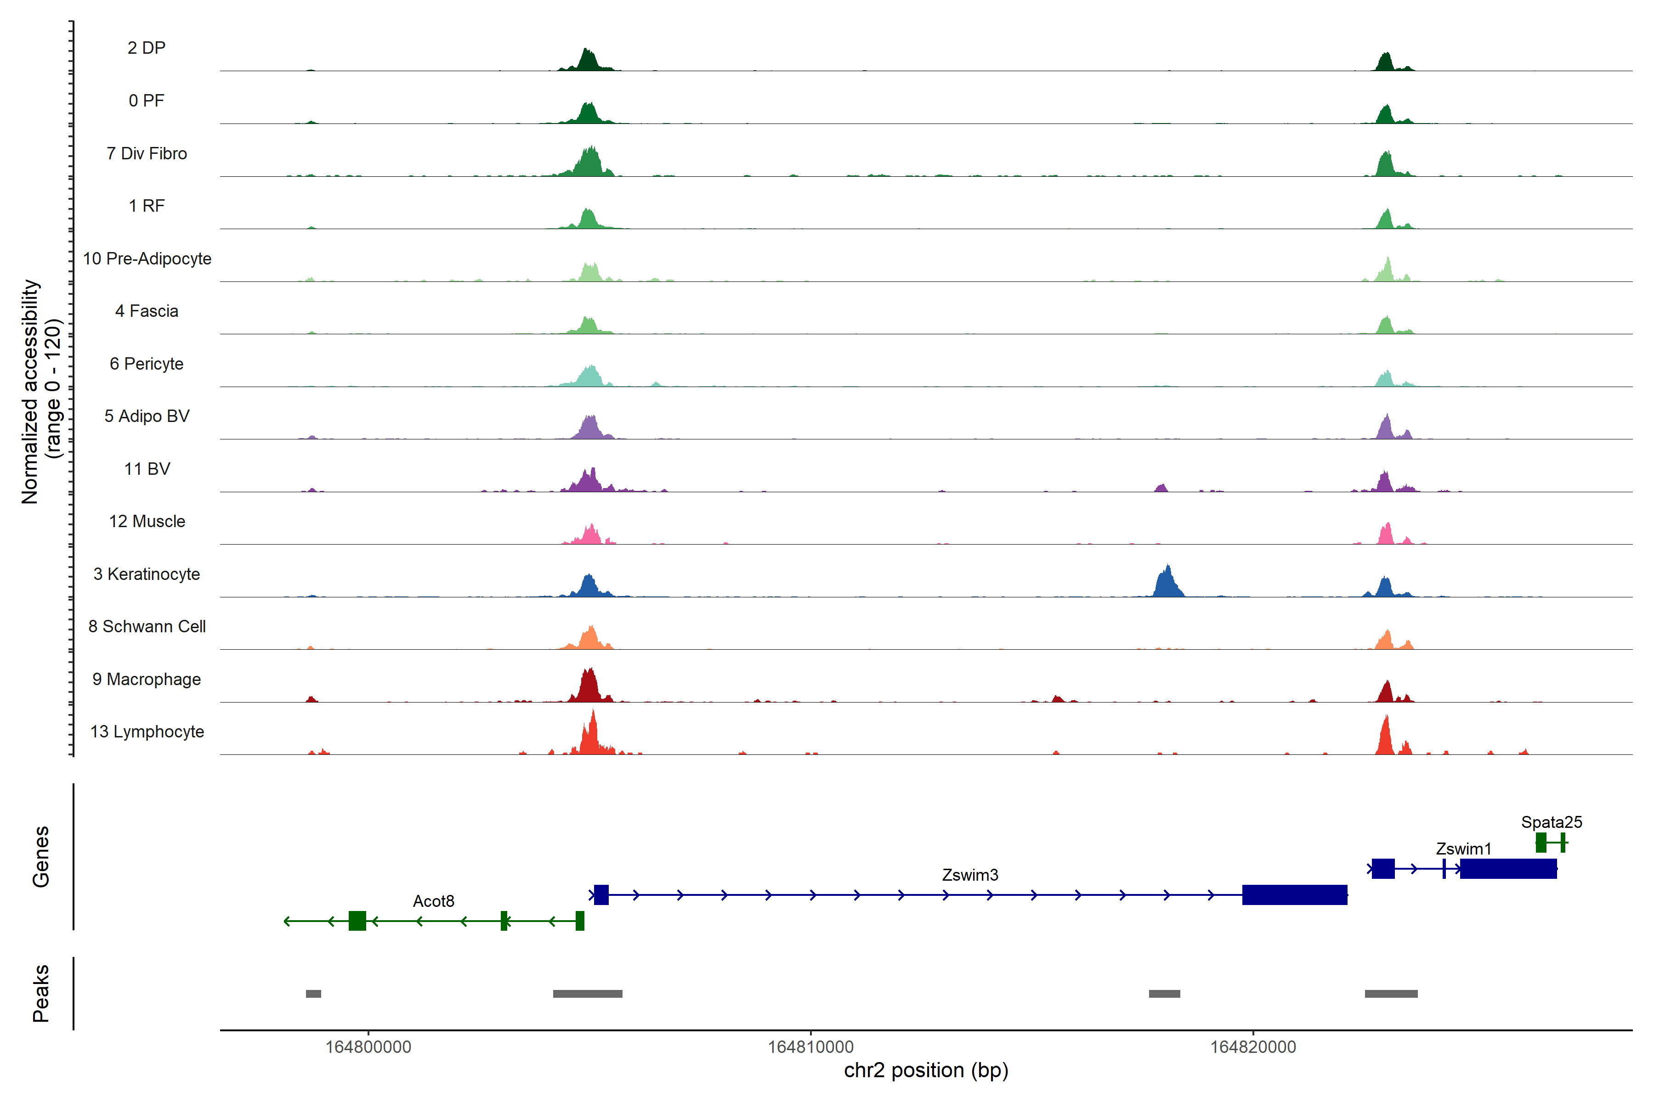1654x1102 pixels.
Task: Click the 10 Pre-Adipocyte track label
Action: [x=147, y=259]
